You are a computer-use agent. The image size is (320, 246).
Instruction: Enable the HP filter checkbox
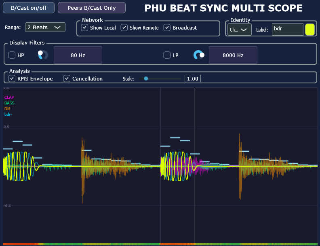[x=12, y=55]
